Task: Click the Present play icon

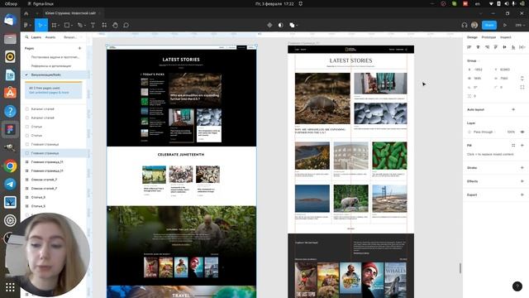Action: click(x=505, y=25)
